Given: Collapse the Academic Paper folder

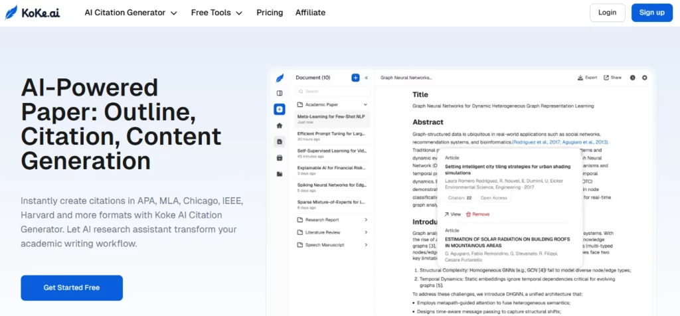Looking at the screenshot, I should pos(365,104).
